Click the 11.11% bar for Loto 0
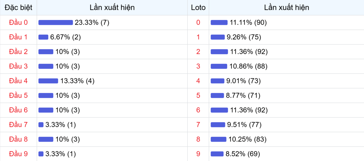This screenshot has width=364, height=161. tap(219, 23)
